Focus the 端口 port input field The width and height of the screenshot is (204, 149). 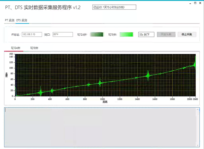63,34
